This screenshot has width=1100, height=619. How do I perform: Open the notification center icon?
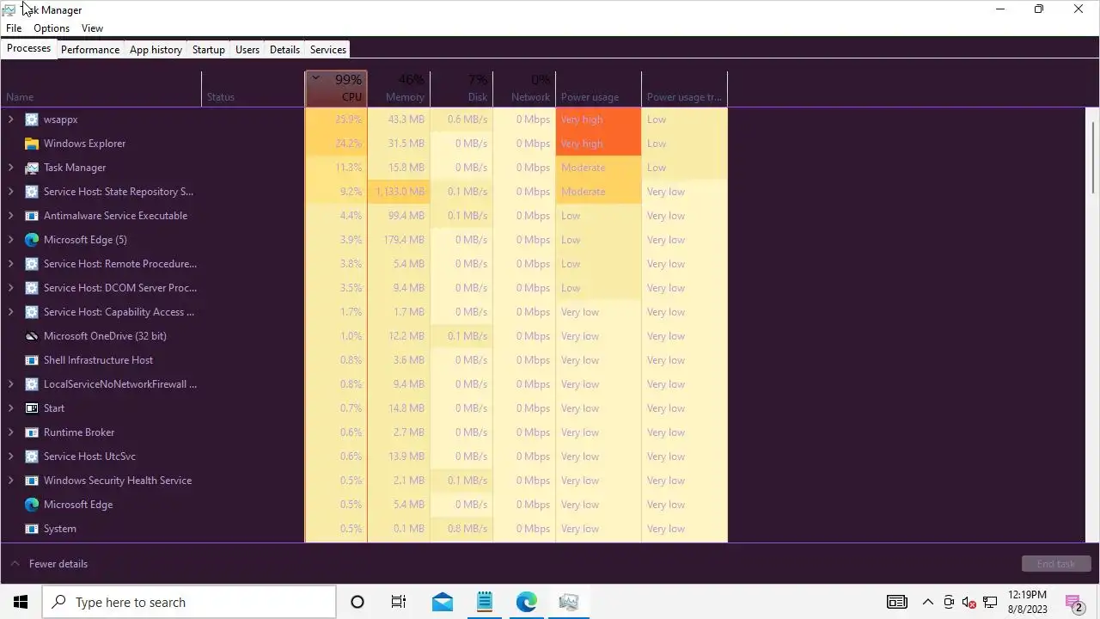tap(1074, 602)
